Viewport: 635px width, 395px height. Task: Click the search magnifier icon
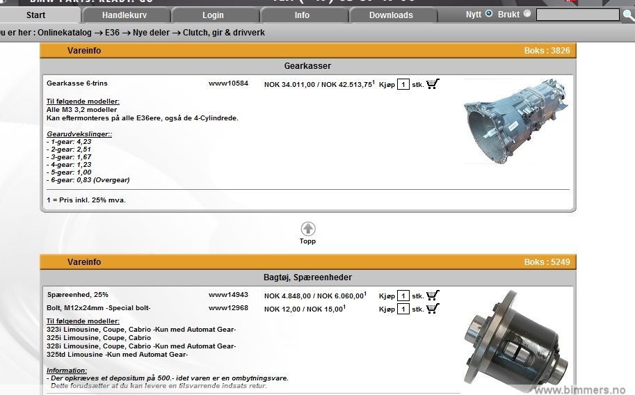click(629, 15)
